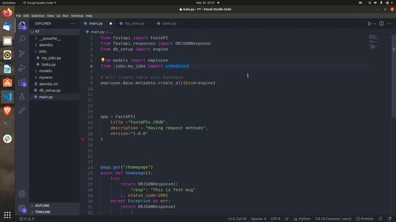Viewport: 396px width, 222px height.
Task: Open the Explorer view in activity bar
Action: (22, 25)
